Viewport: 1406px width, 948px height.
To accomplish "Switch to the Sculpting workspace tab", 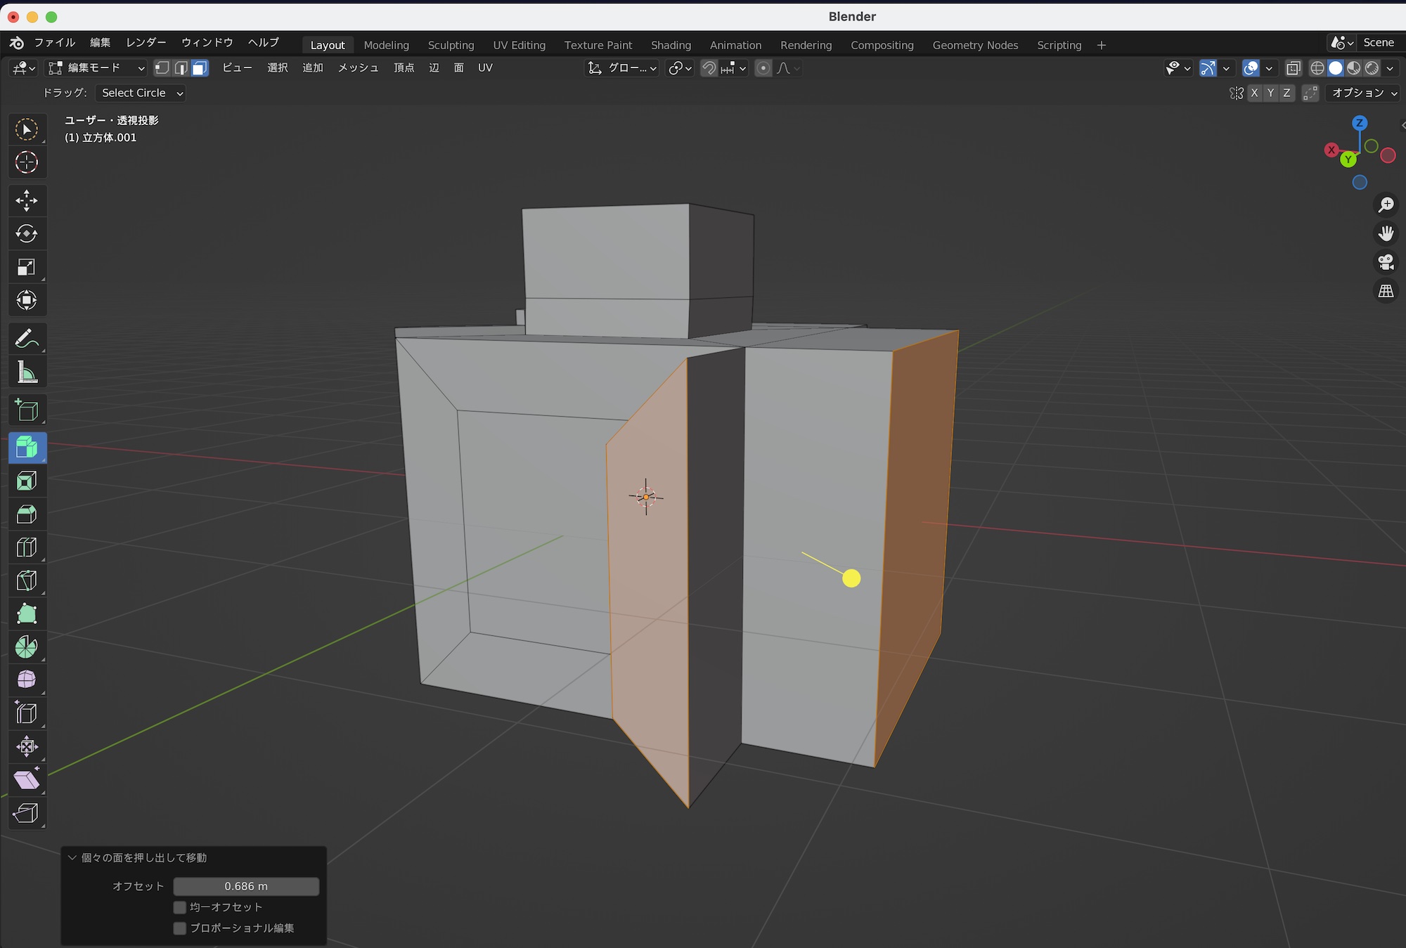I will pos(451,45).
